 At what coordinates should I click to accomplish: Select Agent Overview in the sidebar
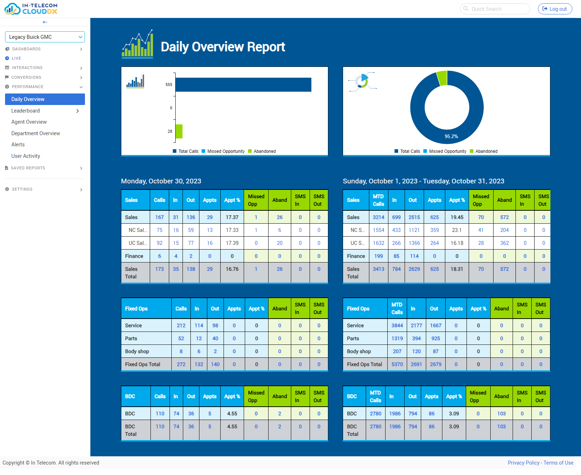(x=29, y=122)
